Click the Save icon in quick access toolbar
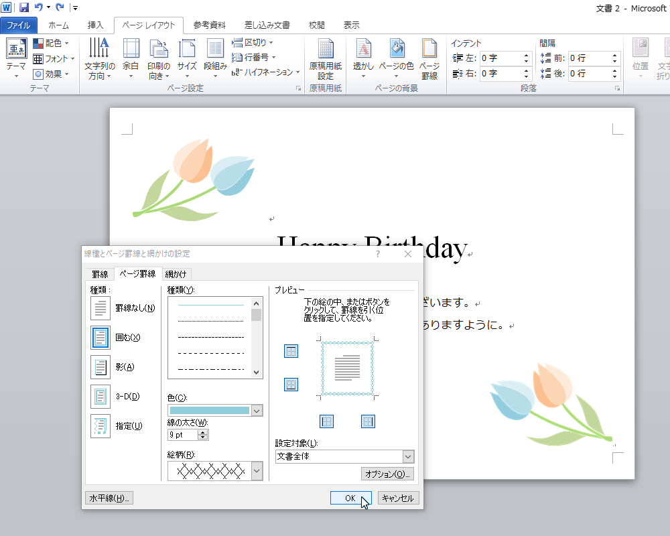670x536 pixels. [x=24, y=7]
